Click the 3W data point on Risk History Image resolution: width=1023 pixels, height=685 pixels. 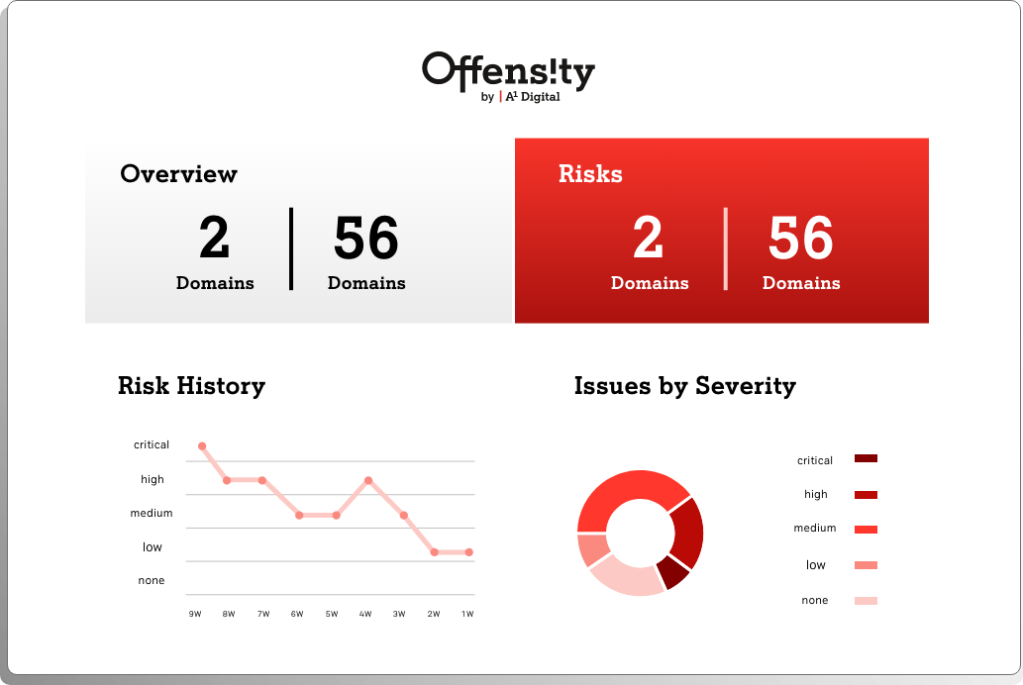404,516
